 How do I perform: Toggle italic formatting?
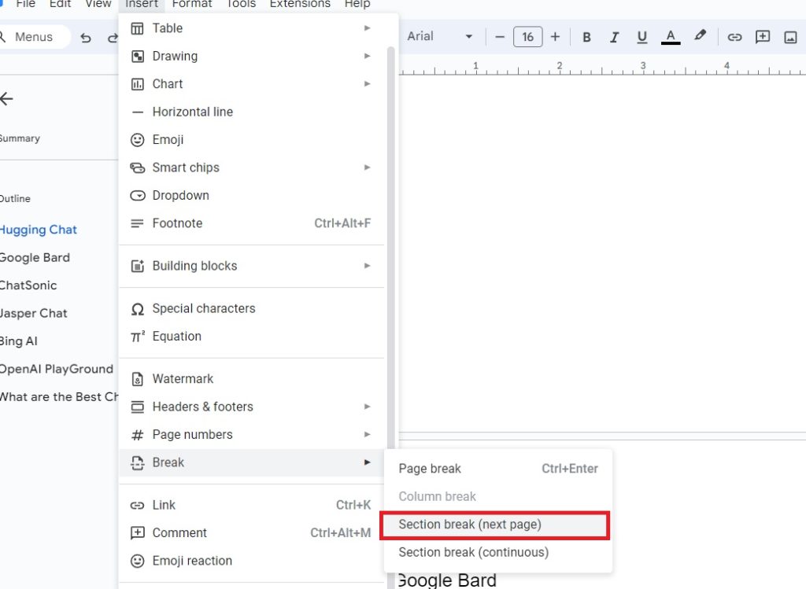[x=614, y=37]
